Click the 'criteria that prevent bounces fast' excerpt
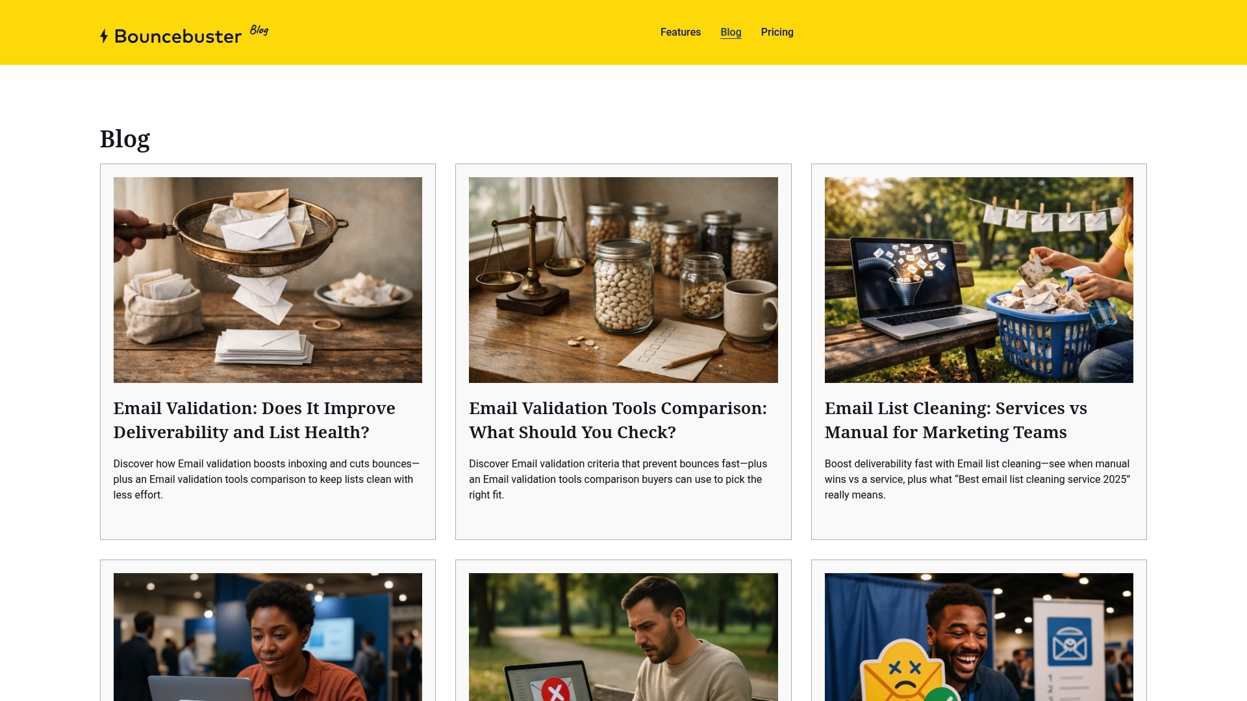Screen dimensions: 1247x701 point(618,479)
